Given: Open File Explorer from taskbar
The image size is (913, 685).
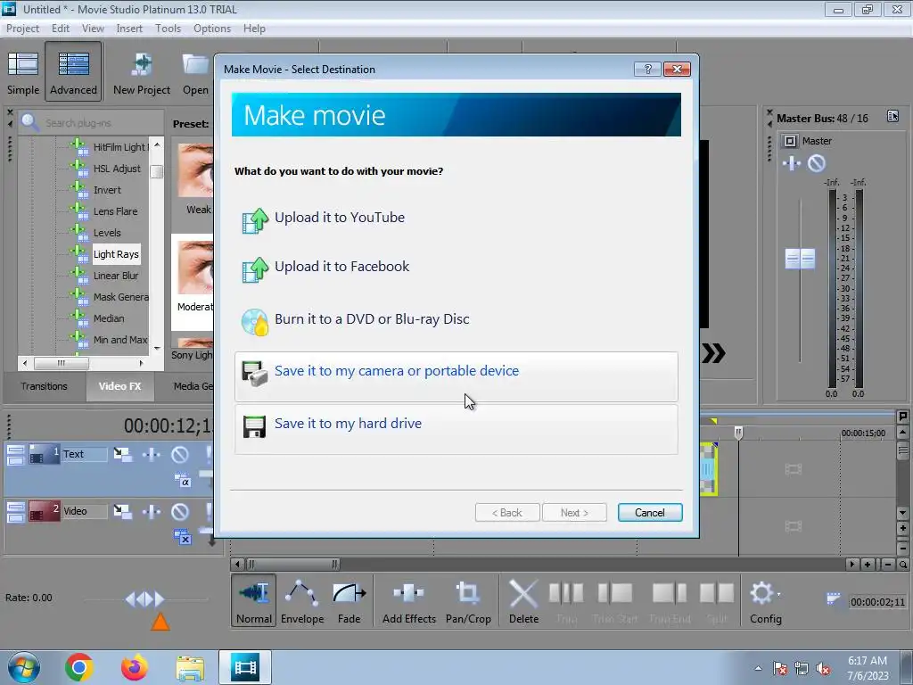Looking at the screenshot, I should pyautogui.click(x=190, y=667).
